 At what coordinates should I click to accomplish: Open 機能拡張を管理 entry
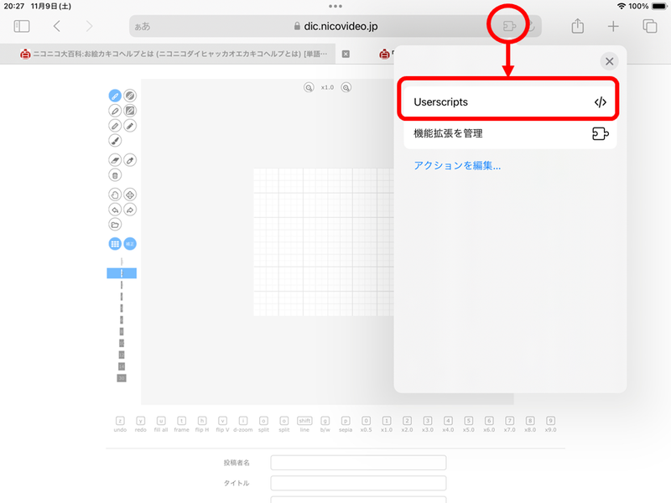tap(510, 133)
